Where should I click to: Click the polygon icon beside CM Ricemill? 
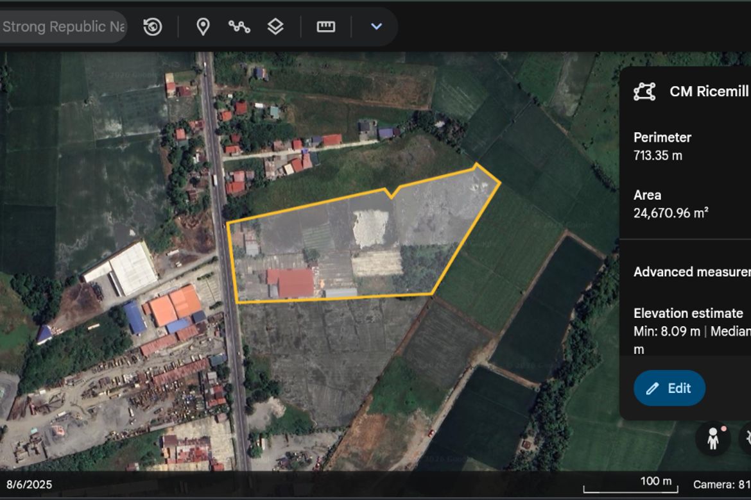click(x=644, y=92)
